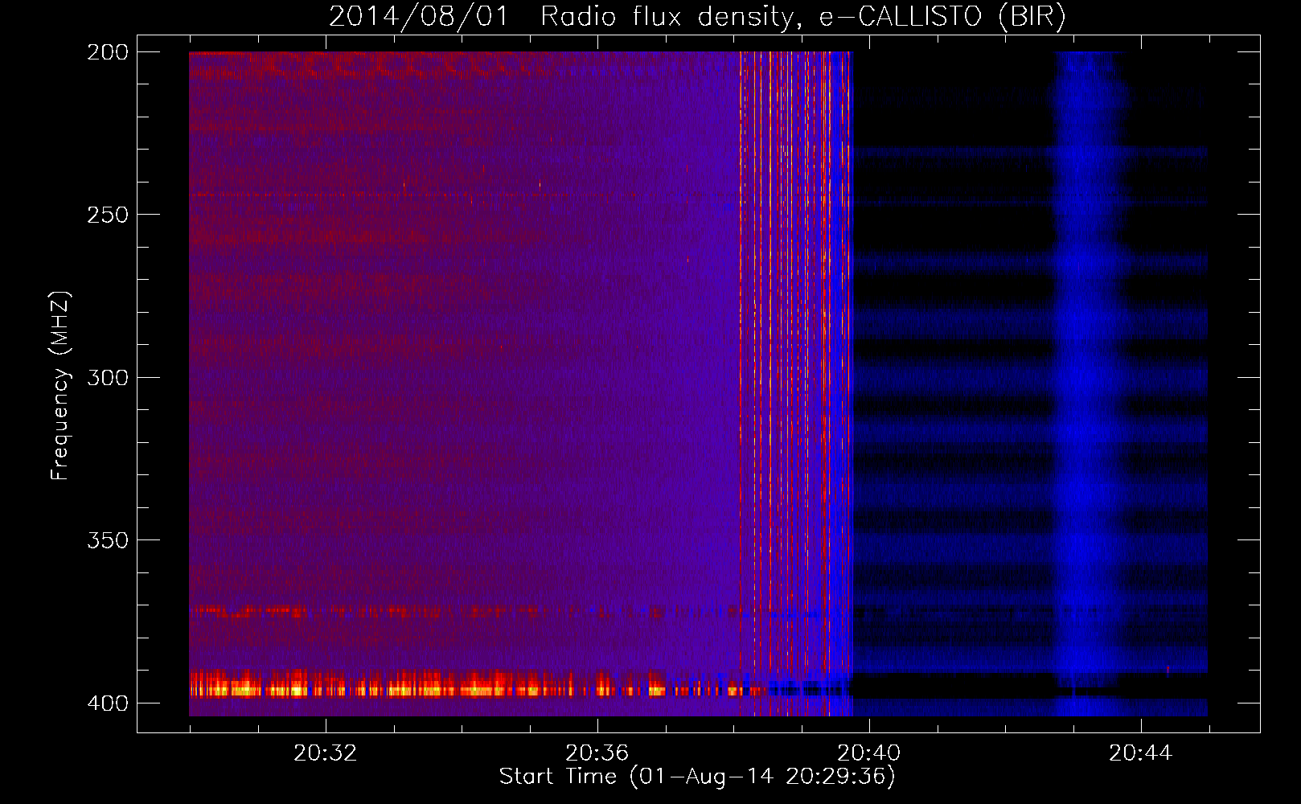Click the 350 frequency tick label

[108, 539]
